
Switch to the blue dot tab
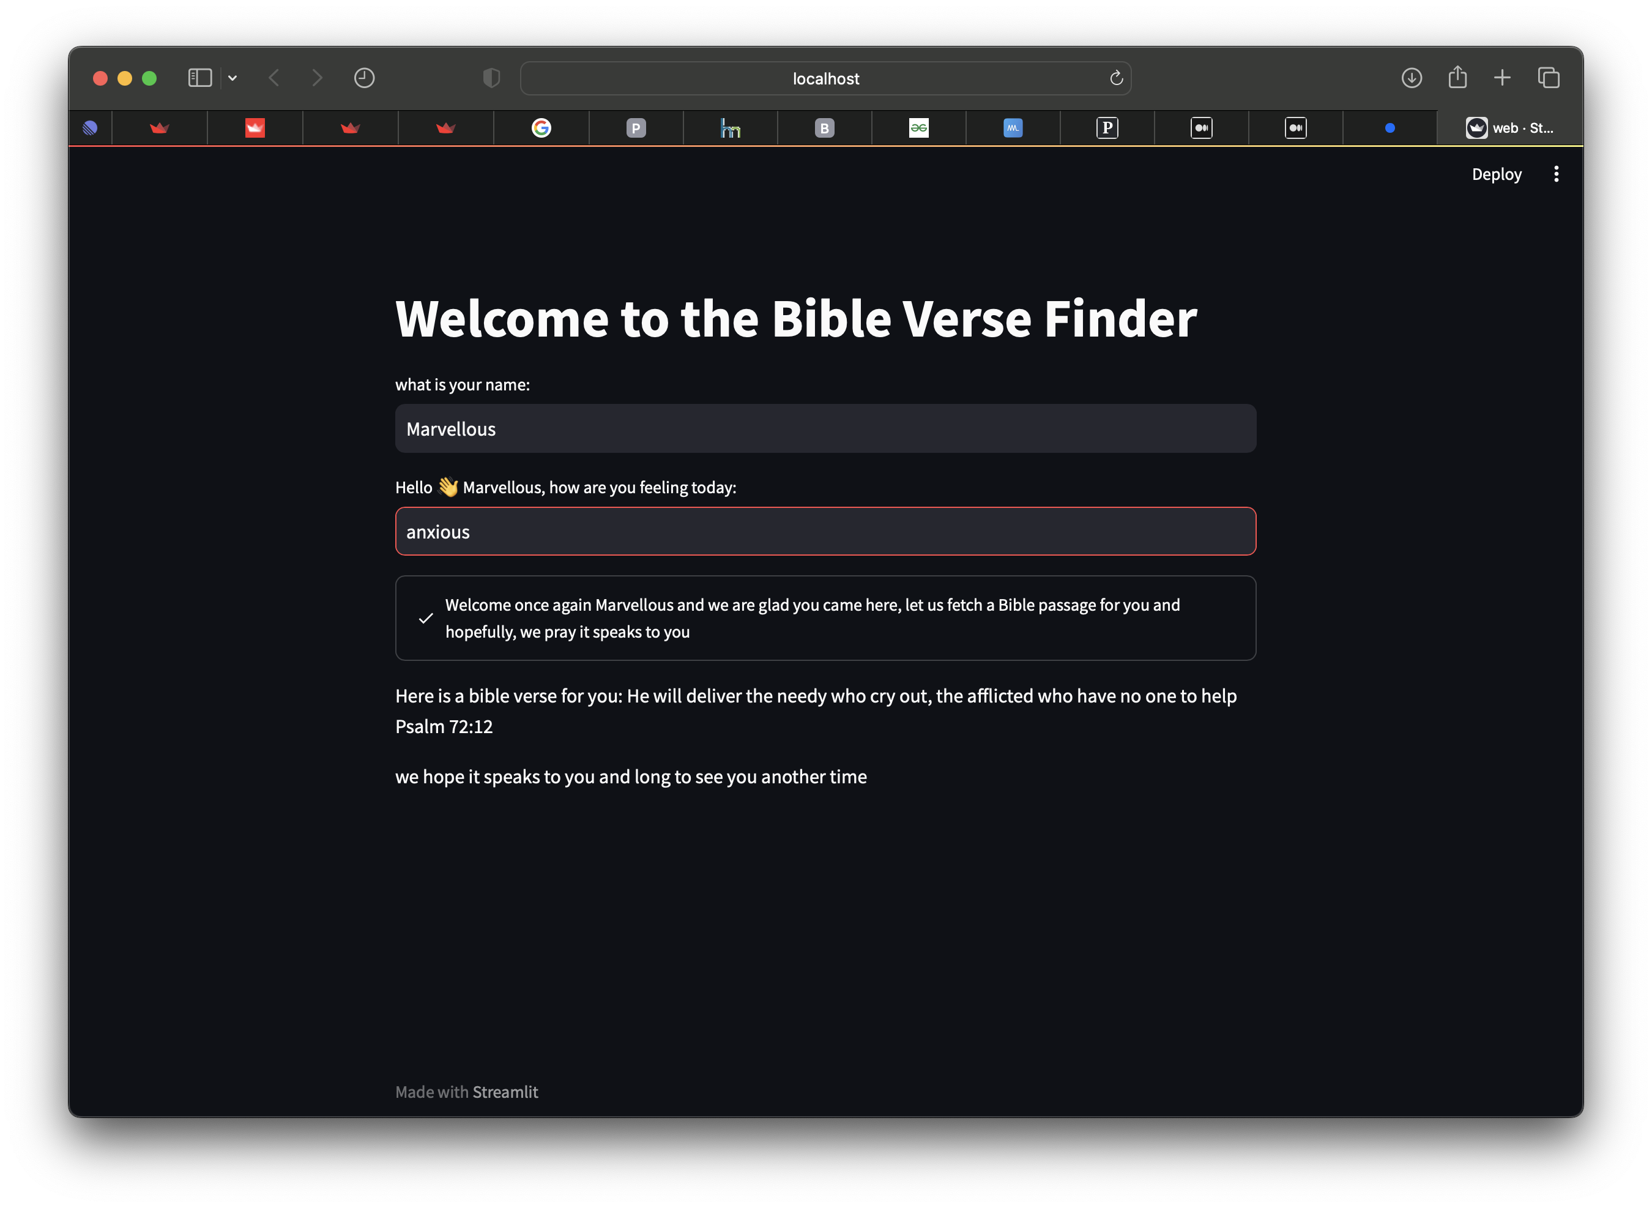click(x=1390, y=128)
